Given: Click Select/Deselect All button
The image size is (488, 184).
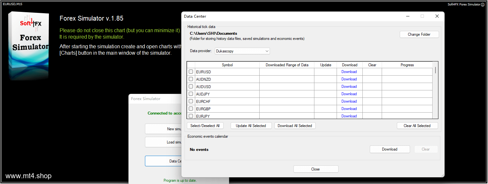Looking at the screenshot, I should (x=205, y=126).
